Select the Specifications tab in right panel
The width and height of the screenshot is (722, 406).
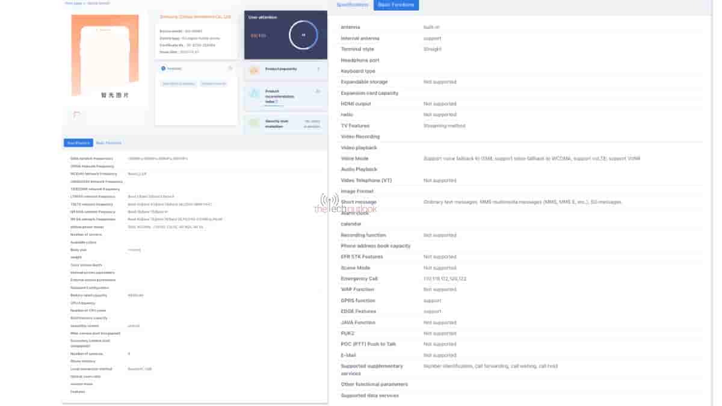(352, 5)
